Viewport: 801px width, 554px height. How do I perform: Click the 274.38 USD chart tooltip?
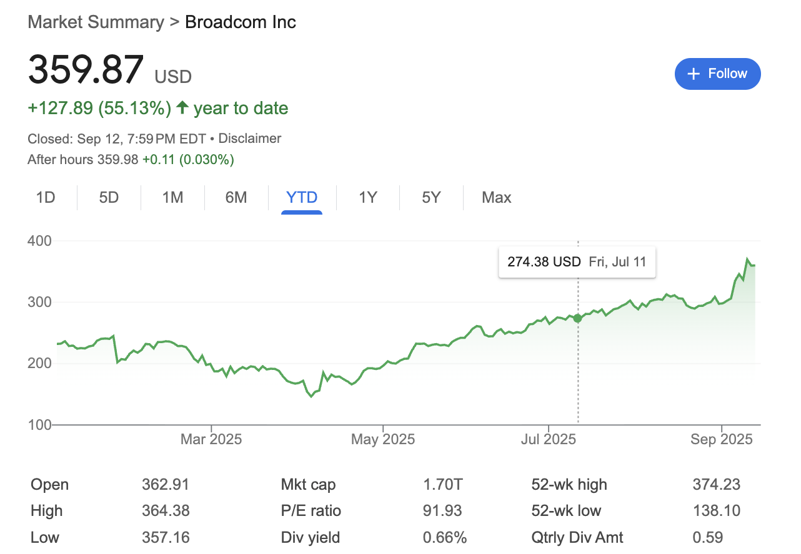577,262
